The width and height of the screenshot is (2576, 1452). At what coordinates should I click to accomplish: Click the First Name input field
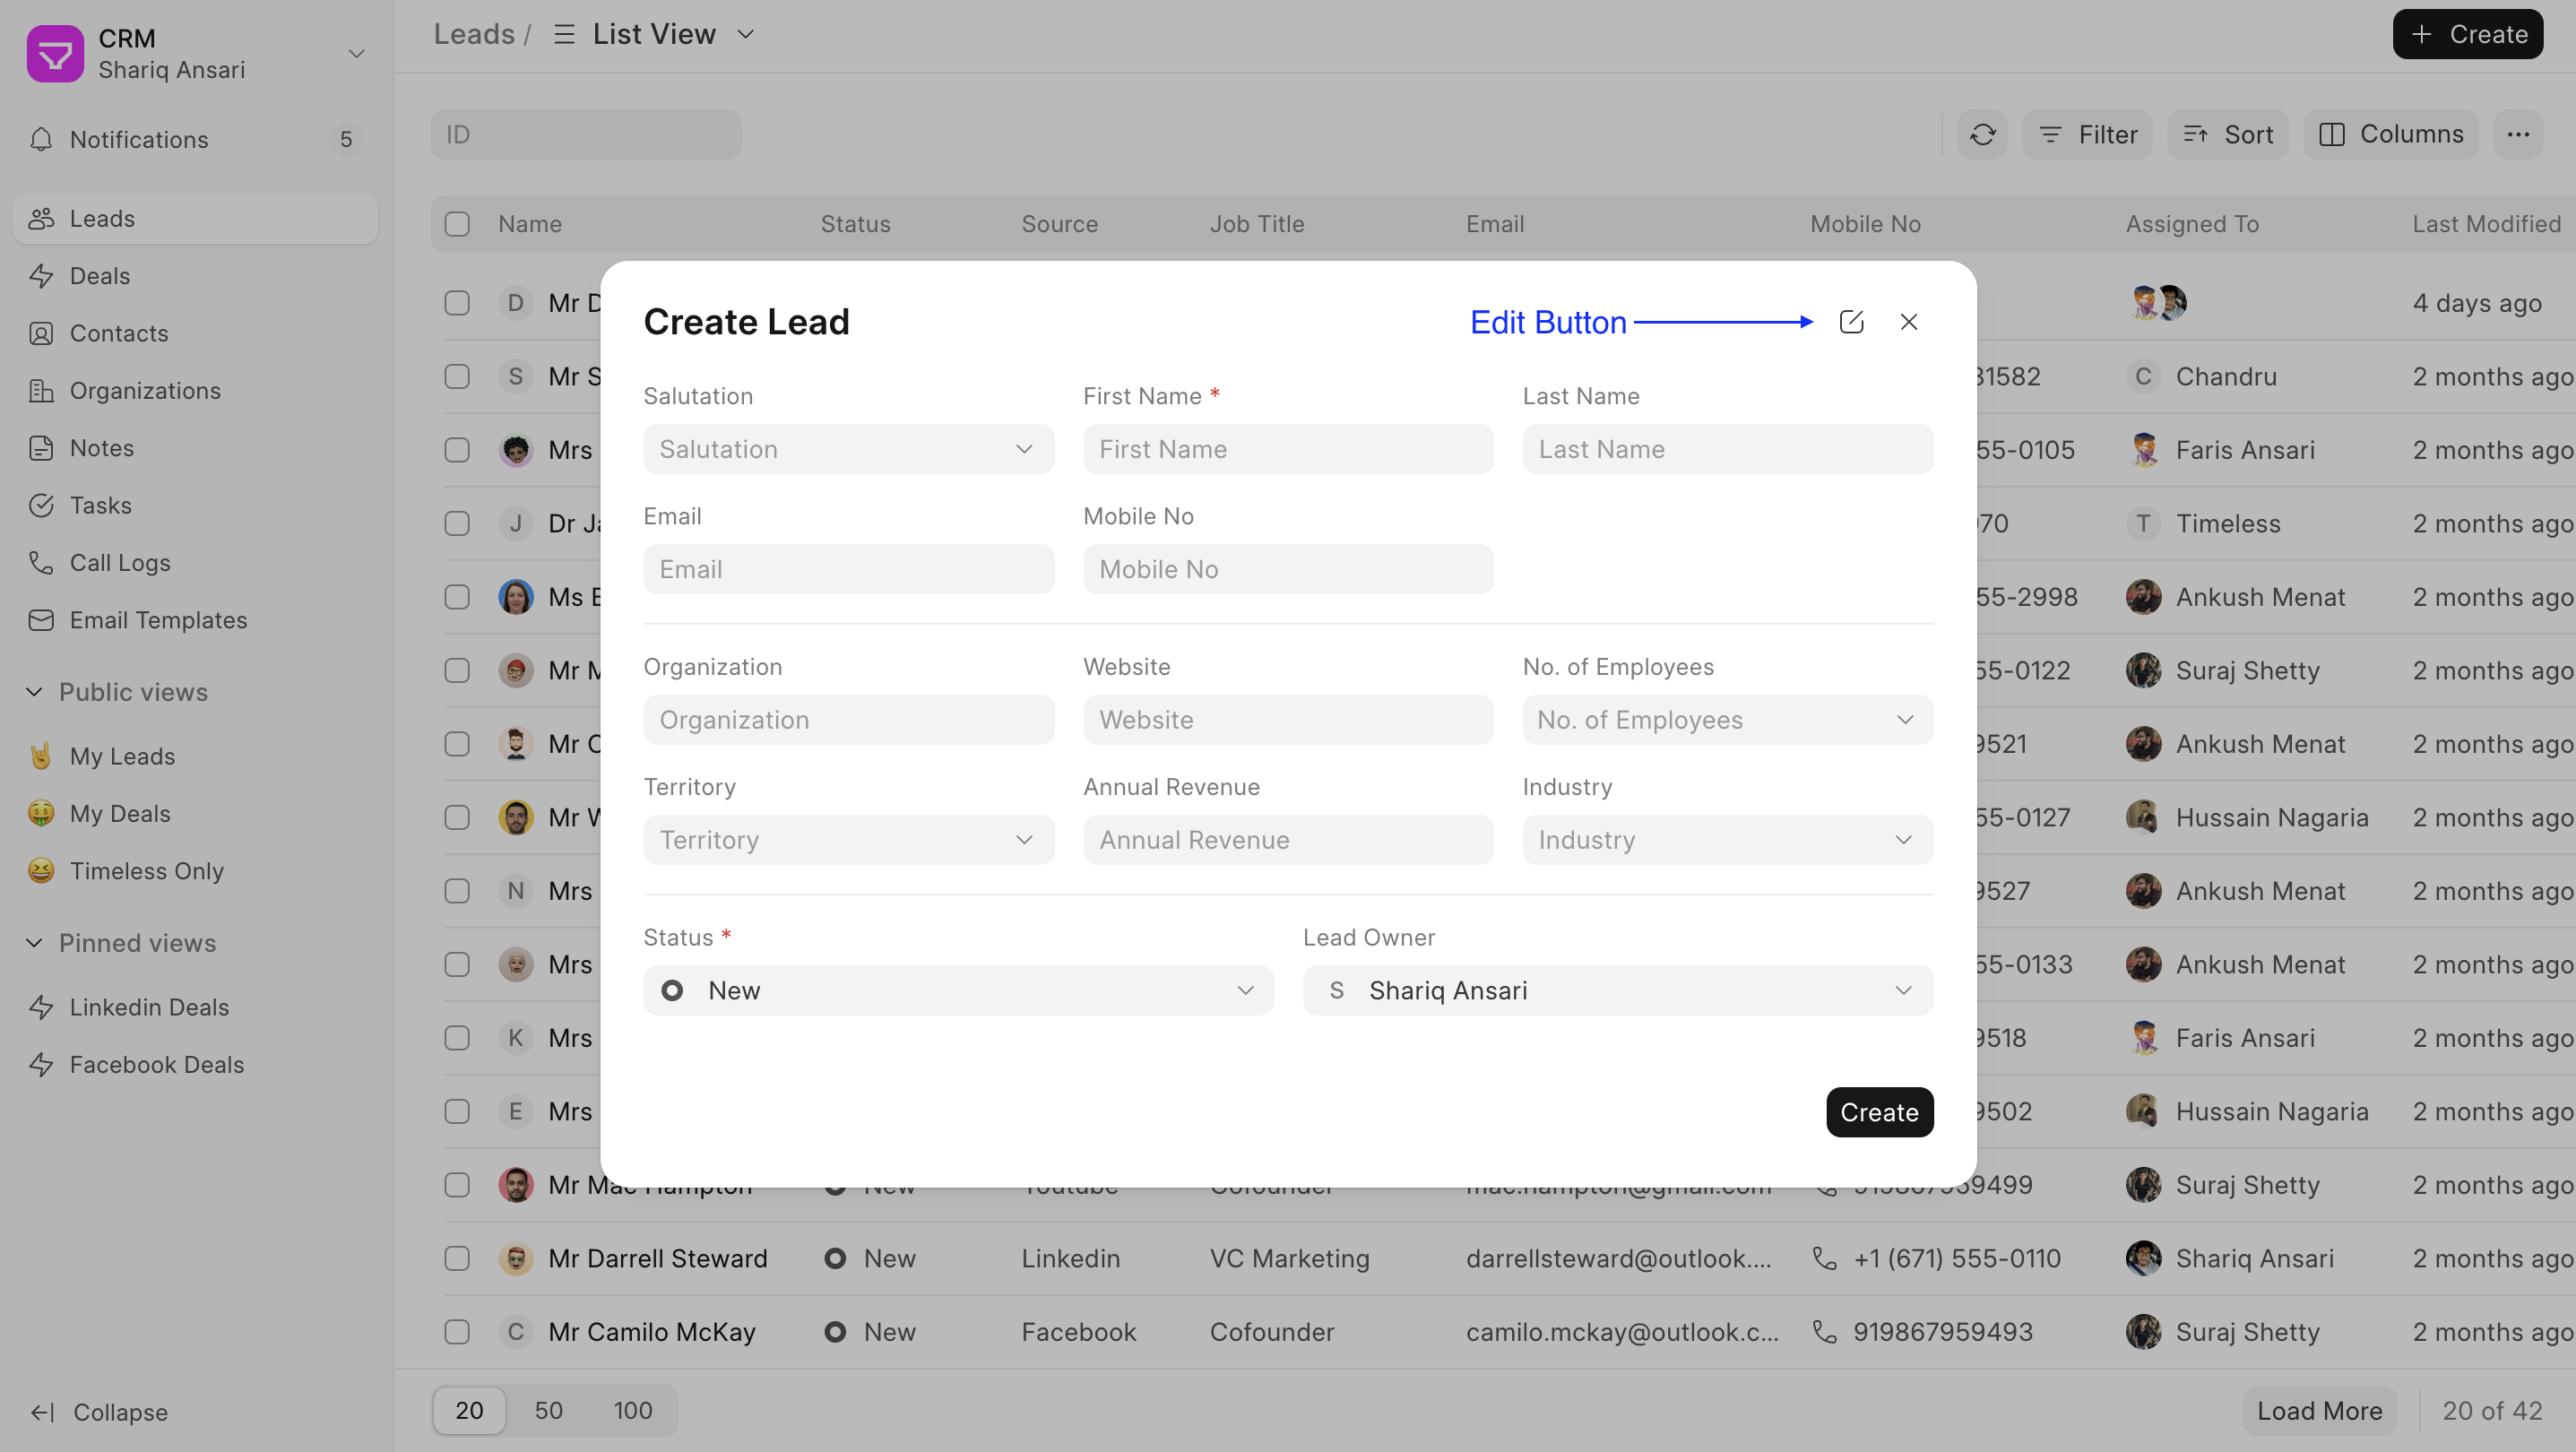click(1288, 449)
